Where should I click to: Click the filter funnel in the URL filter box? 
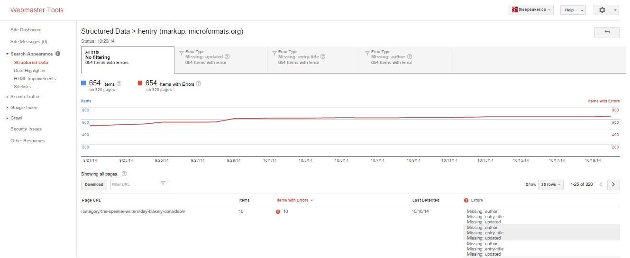pos(163,184)
